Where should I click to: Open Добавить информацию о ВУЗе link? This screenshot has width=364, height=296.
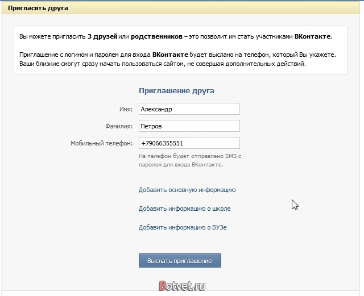point(183,227)
